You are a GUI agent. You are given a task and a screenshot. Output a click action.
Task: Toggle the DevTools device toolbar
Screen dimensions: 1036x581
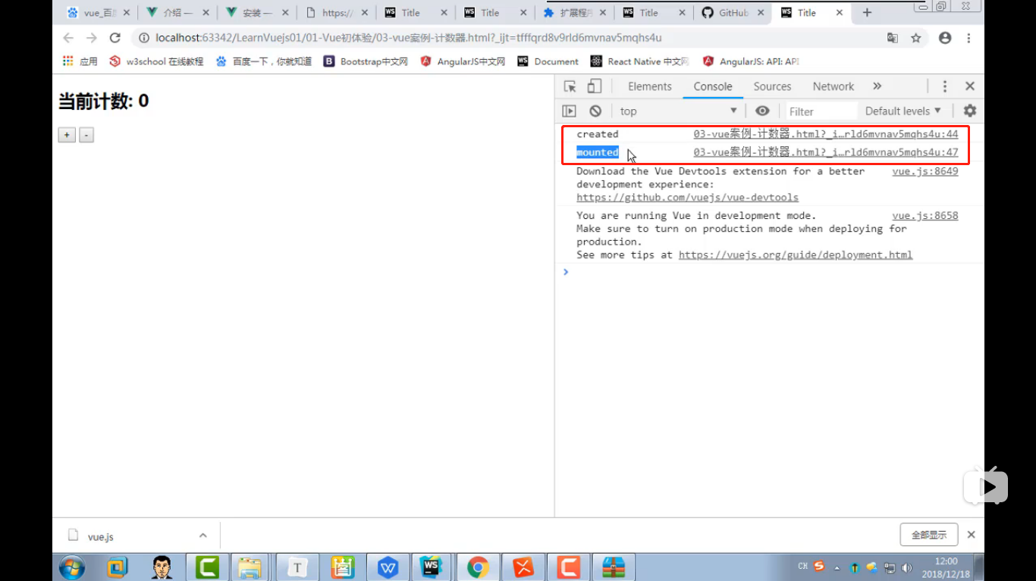click(x=595, y=86)
